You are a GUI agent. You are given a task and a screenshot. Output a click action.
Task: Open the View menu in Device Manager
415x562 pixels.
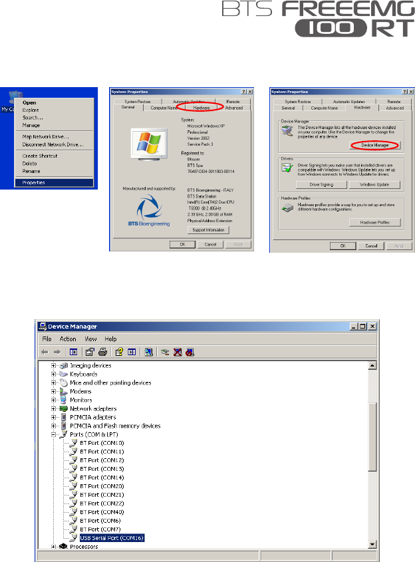click(x=90, y=339)
